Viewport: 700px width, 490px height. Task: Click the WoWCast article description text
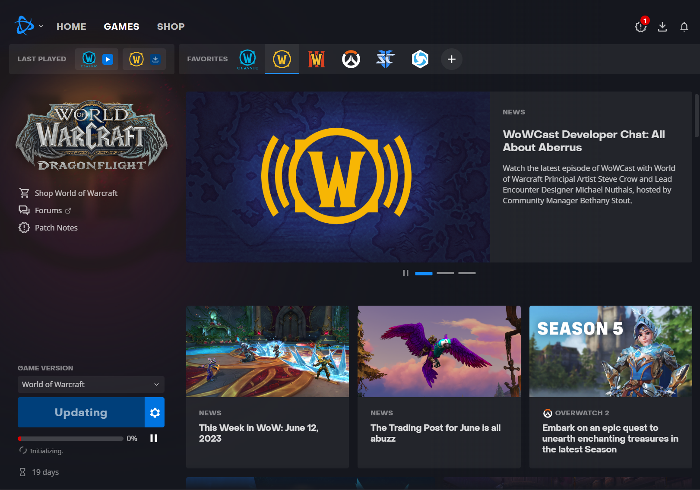tap(589, 184)
